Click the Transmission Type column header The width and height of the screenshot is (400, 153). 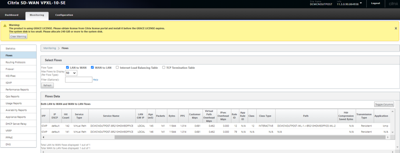(x=364, y=116)
